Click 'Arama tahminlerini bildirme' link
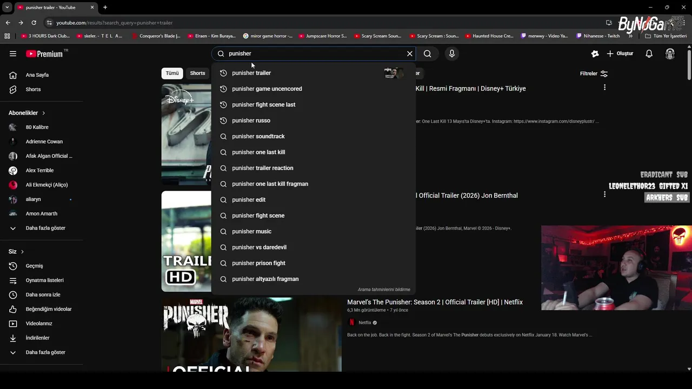Viewport: 692px width, 389px height. [384, 290]
